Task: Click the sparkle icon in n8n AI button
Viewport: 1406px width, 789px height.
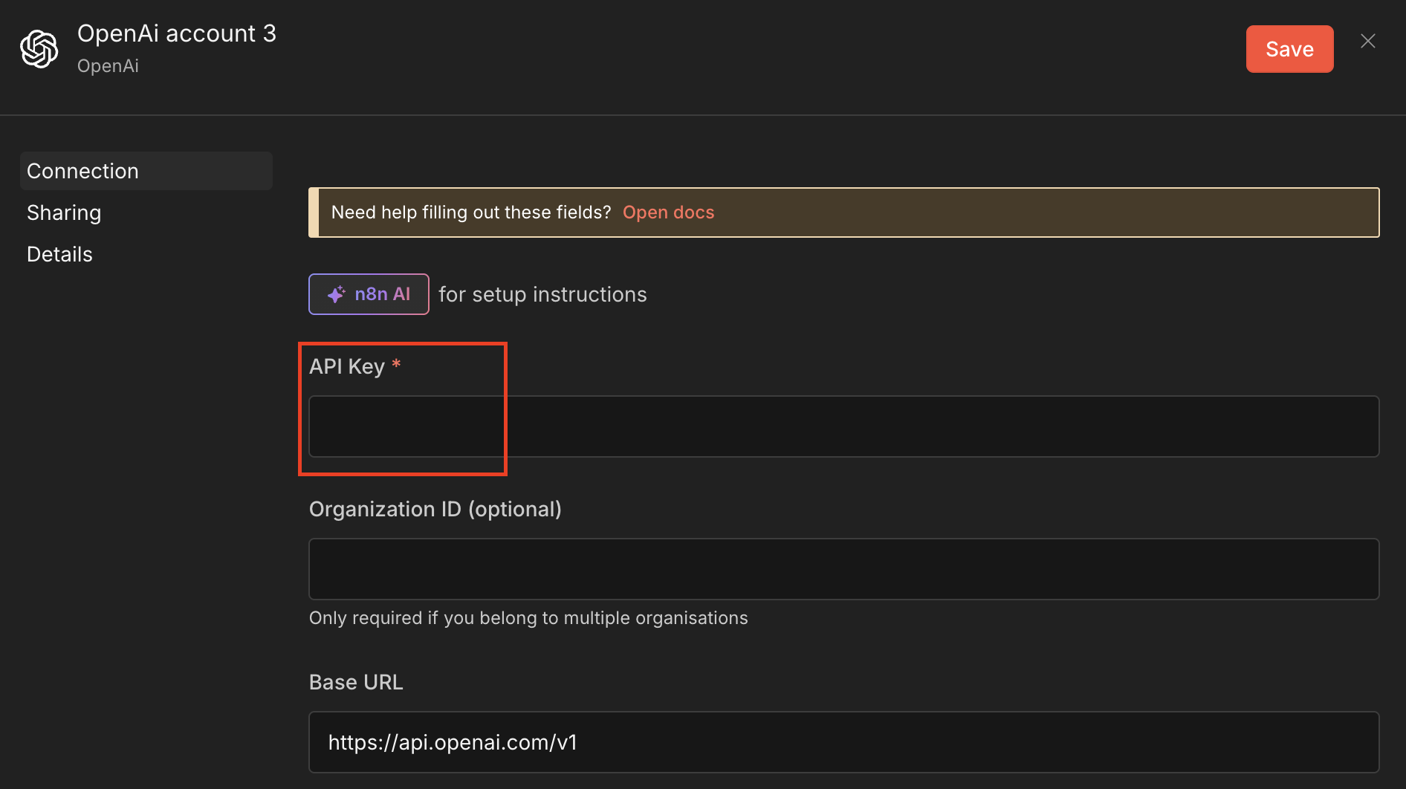Action: point(337,294)
